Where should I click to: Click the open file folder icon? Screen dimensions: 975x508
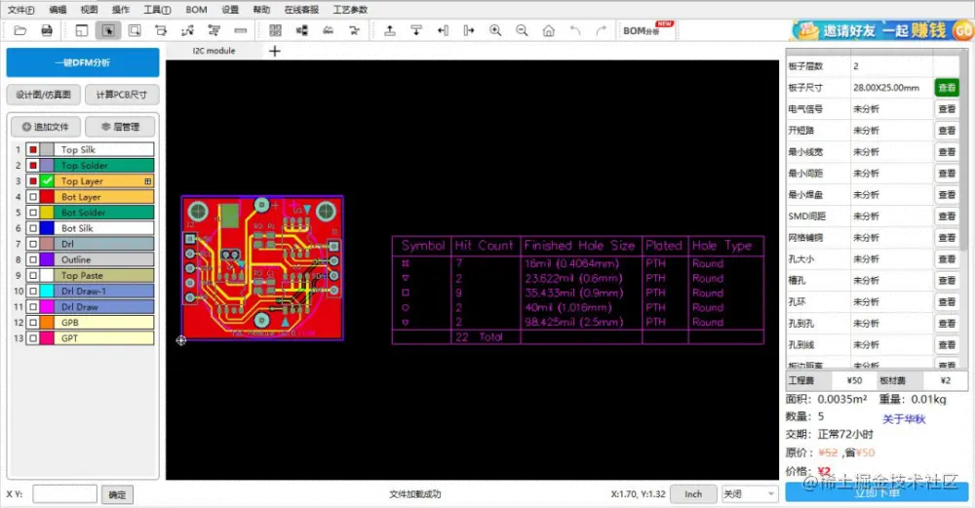[x=19, y=30]
